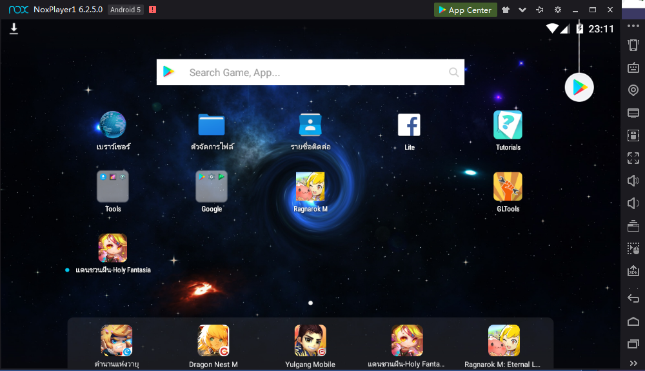Screen dimensions: 645x371
Task: Click the controller settings sidebar icon
Action: (x=633, y=135)
